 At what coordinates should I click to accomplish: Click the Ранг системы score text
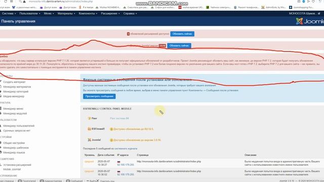[x=119, y=118]
